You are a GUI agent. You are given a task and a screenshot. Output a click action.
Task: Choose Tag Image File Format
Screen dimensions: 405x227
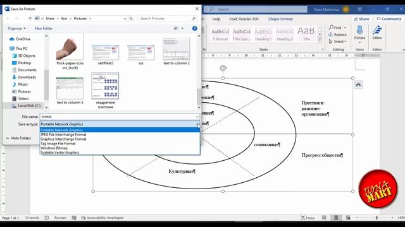click(120, 144)
